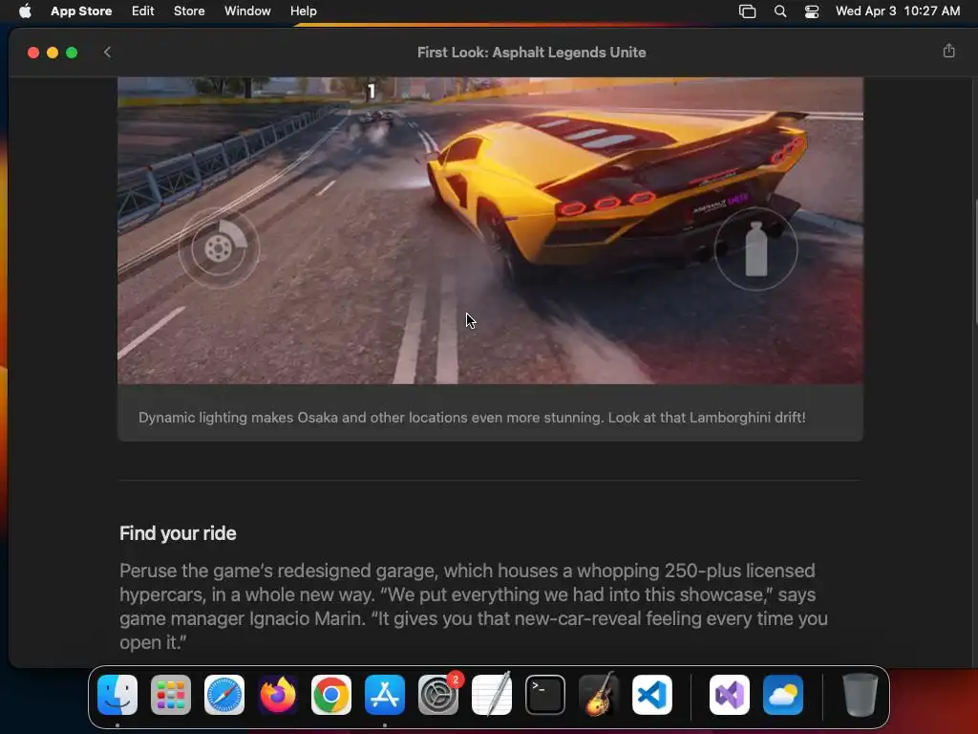Open Stage Manager icon in menu bar
978x734 pixels.
pos(747,11)
